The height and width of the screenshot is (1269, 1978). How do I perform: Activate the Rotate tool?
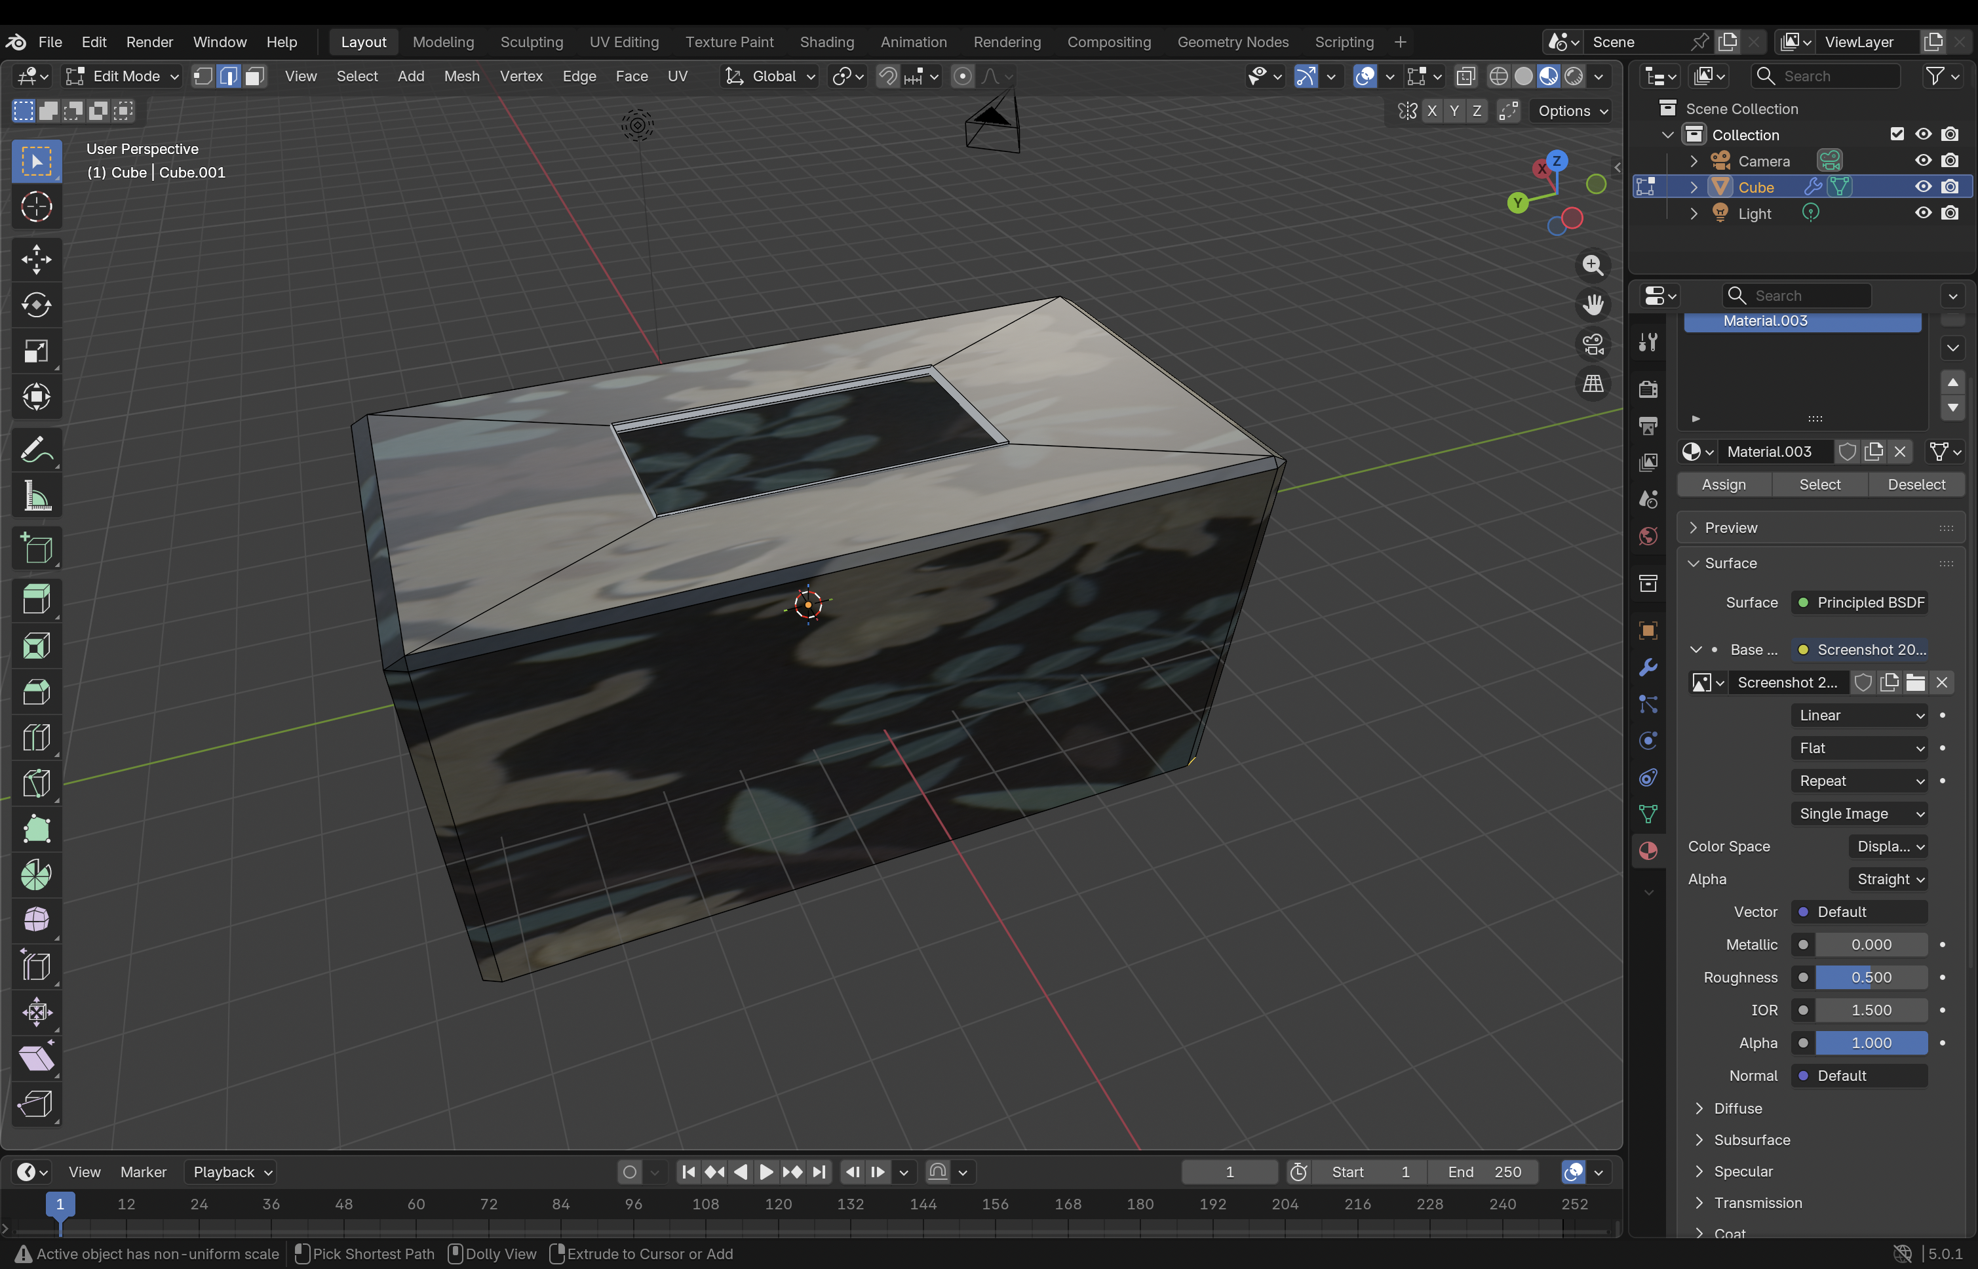point(36,305)
